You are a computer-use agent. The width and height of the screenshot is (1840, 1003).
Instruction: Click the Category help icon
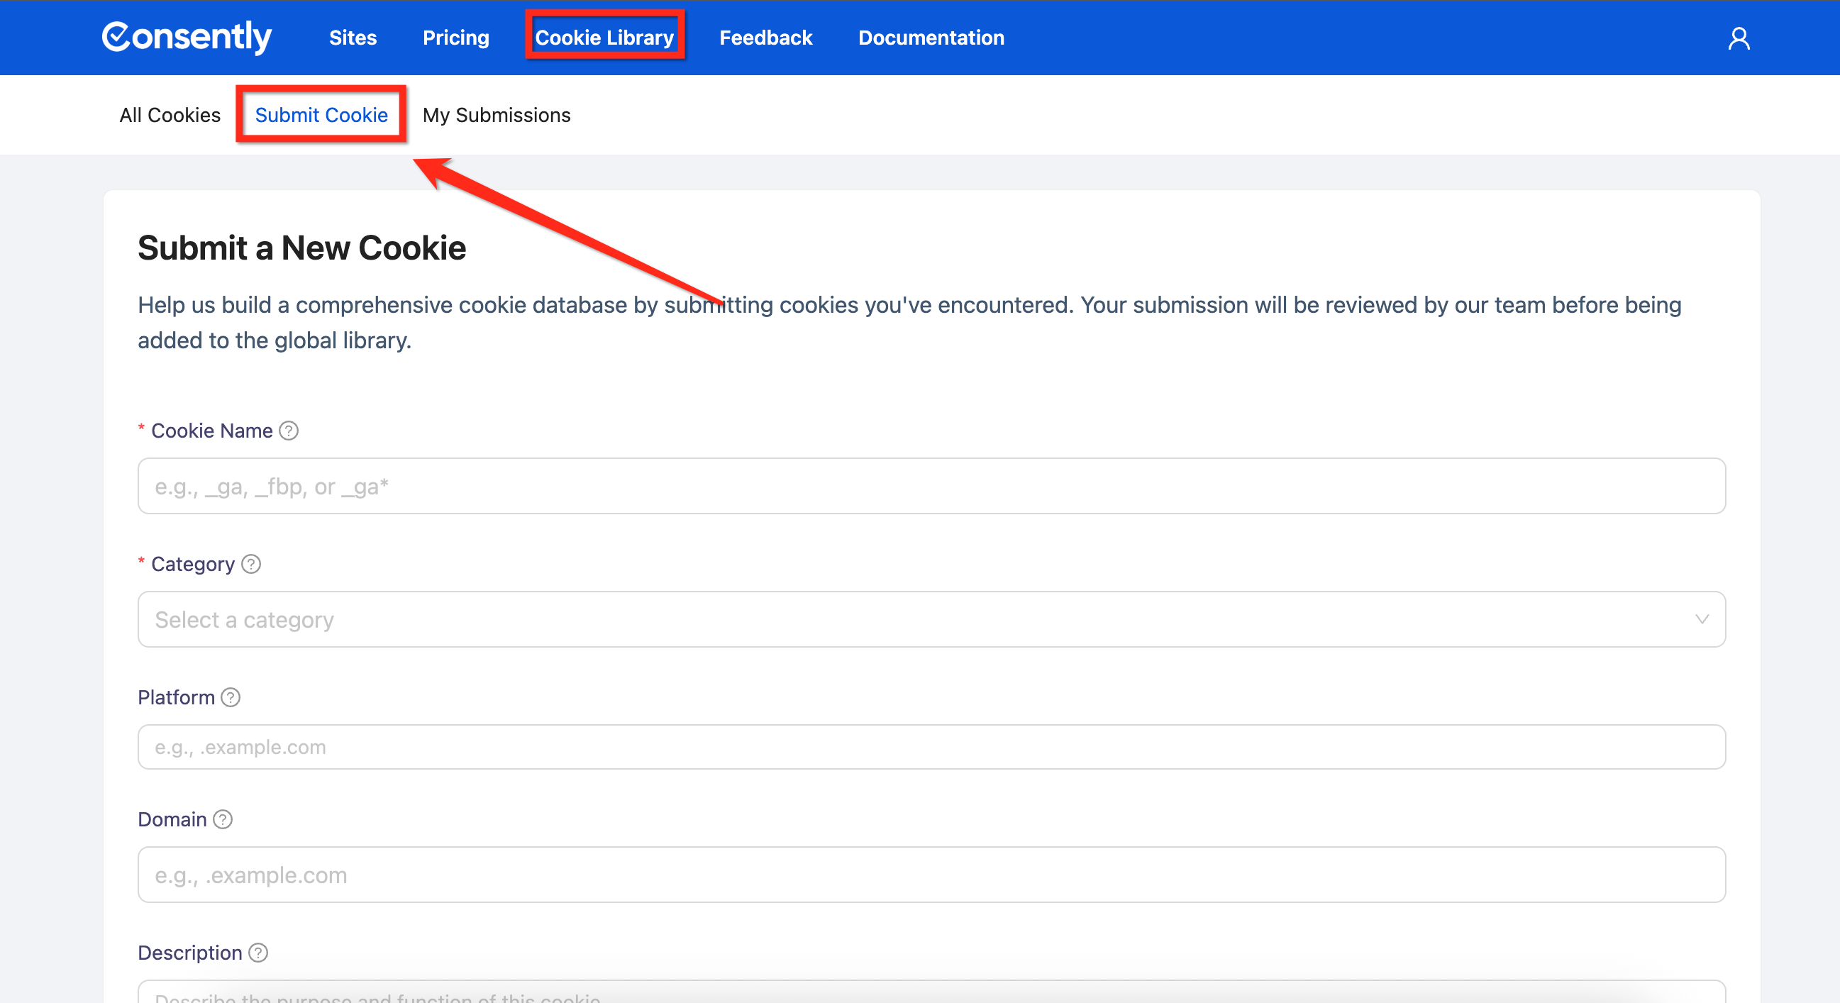pos(250,565)
